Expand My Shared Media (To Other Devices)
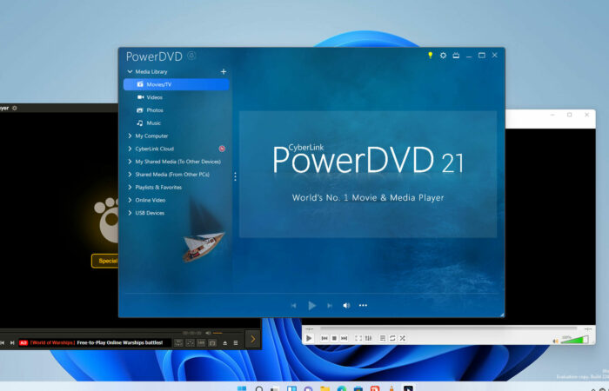The image size is (609, 391). [130, 162]
